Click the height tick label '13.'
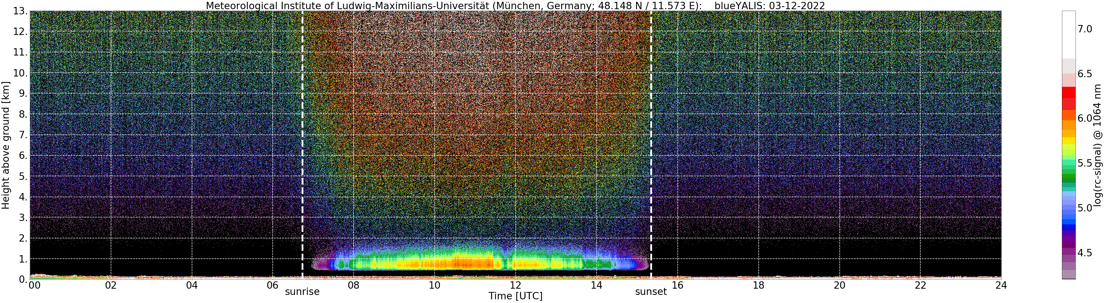 pos(20,11)
